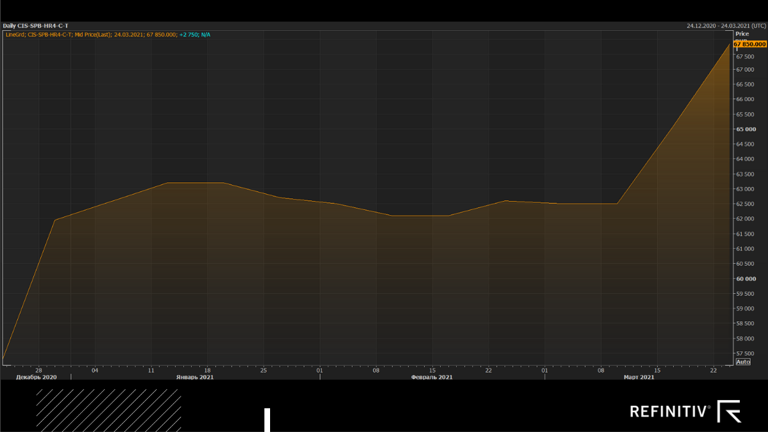Click the Март 2021 month label

pyautogui.click(x=639, y=377)
